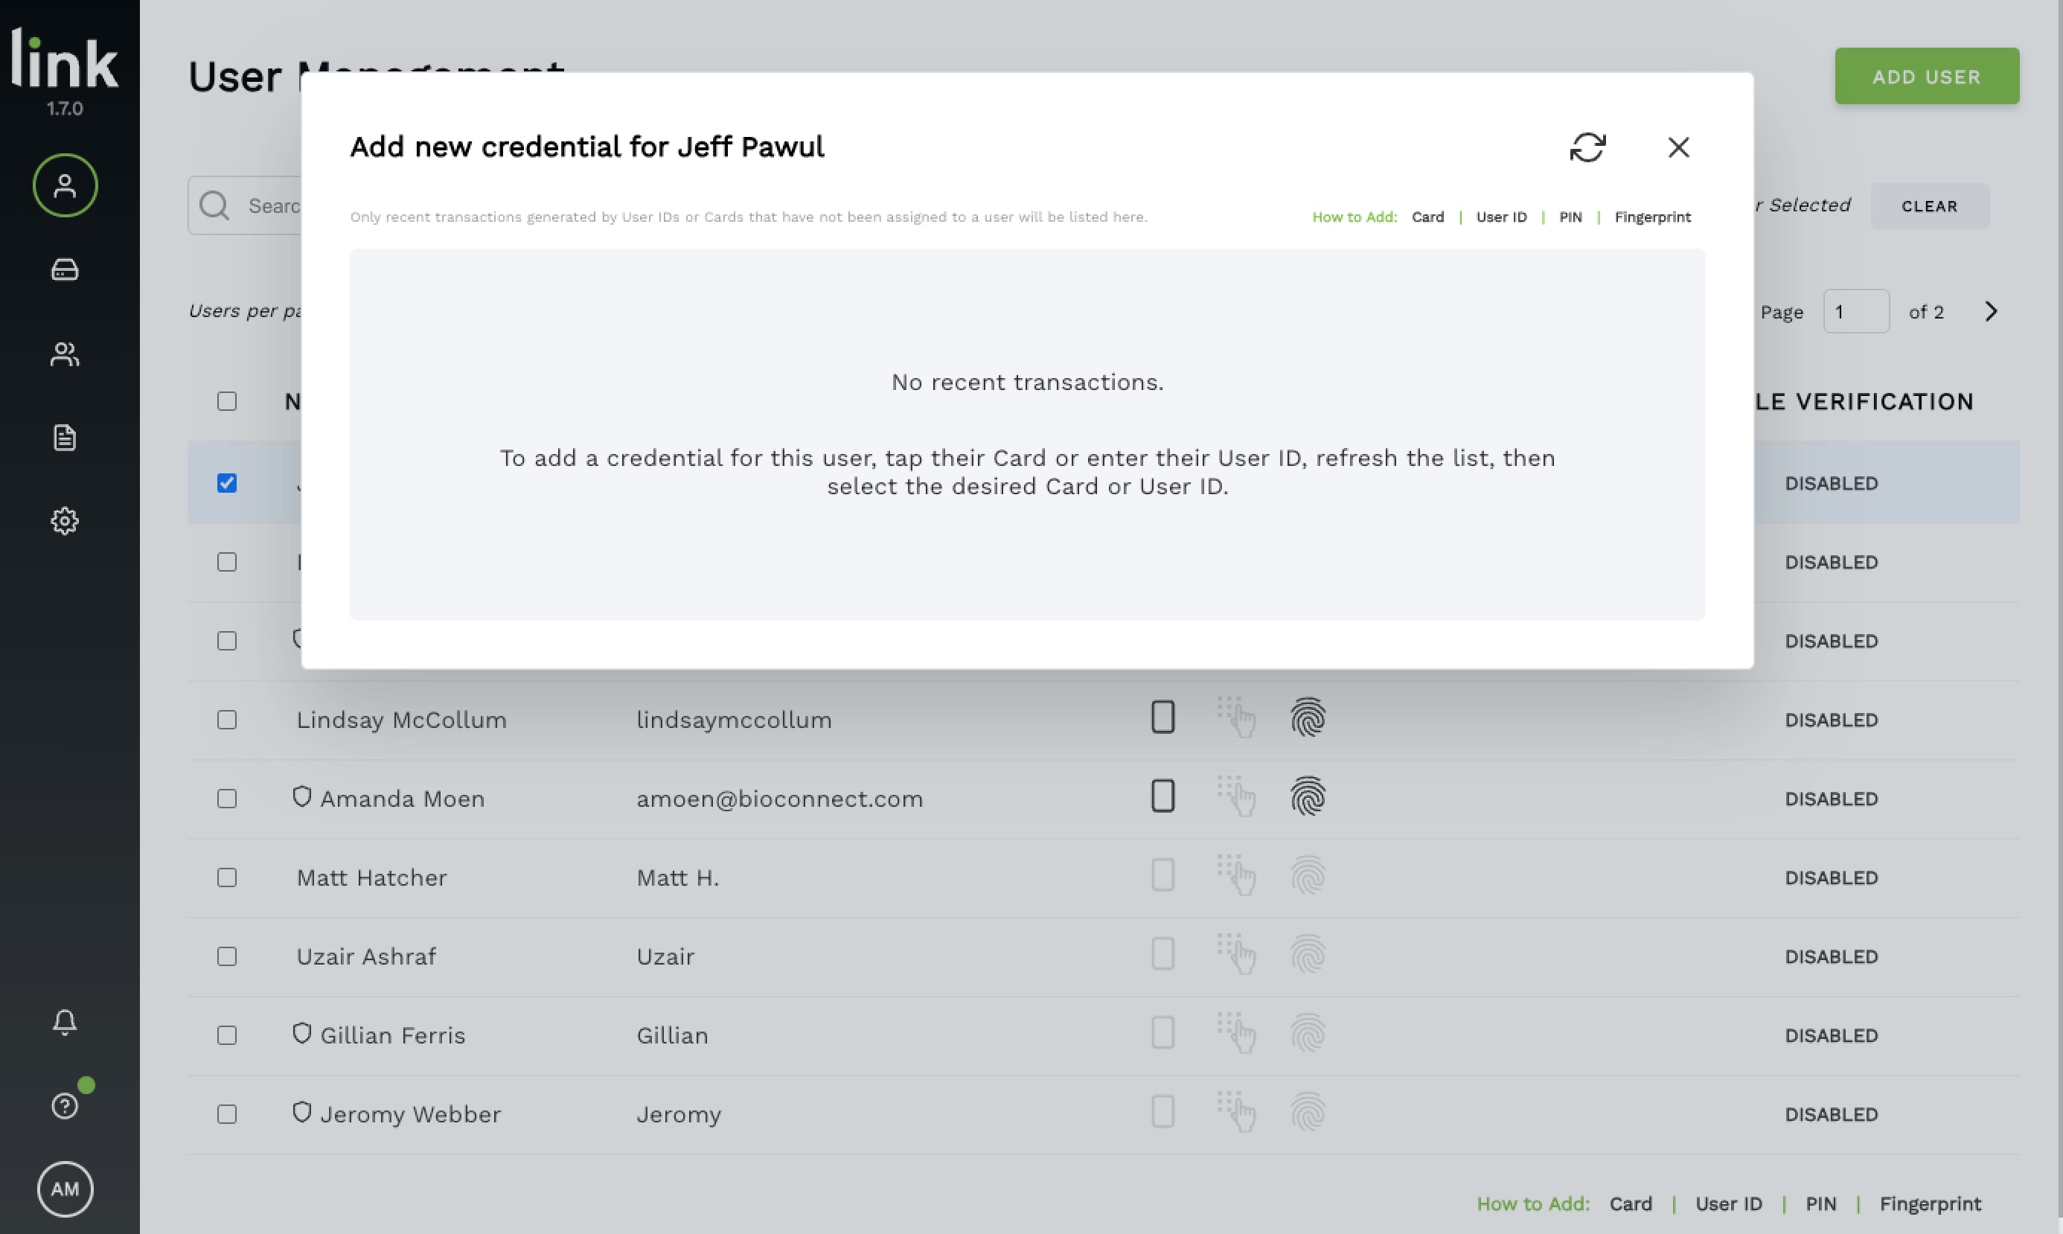Check the box for Jeromy Webber

(x=227, y=1114)
